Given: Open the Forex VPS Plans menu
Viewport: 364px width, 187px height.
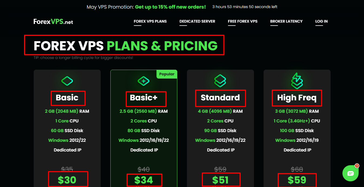Looking at the screenshot, I should coord(150,21).
